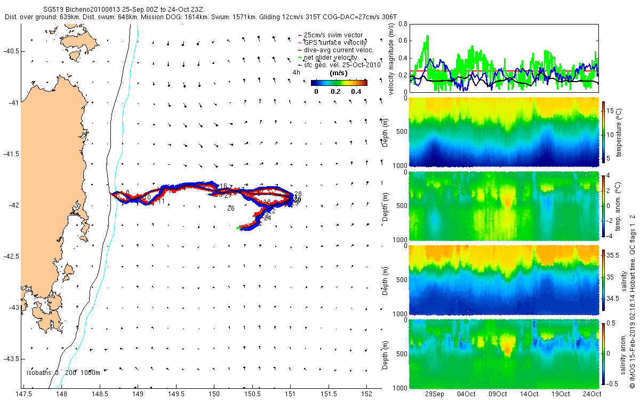Click the track day label '11' on the map

point(161,202)
